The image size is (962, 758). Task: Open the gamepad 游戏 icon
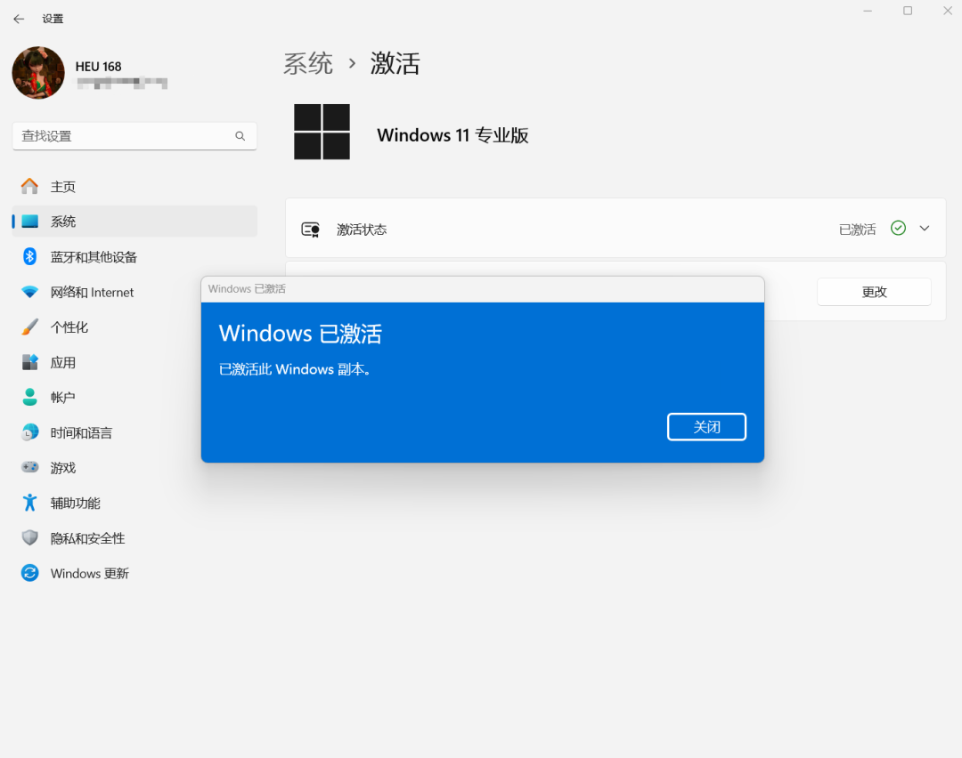(29, 468)
